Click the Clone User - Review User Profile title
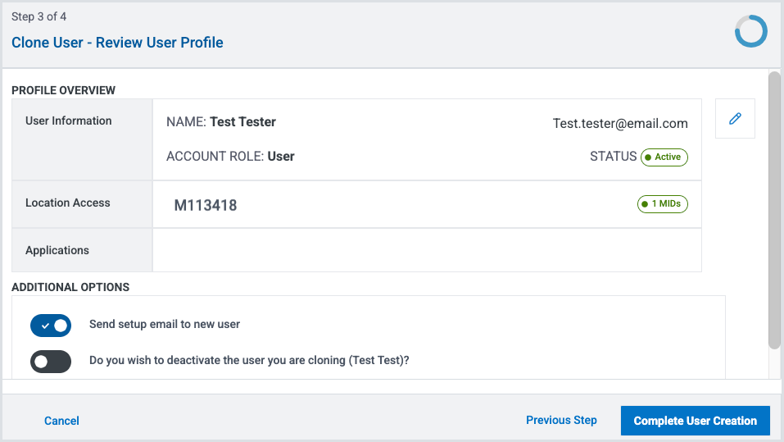 [x=117, y=43]
